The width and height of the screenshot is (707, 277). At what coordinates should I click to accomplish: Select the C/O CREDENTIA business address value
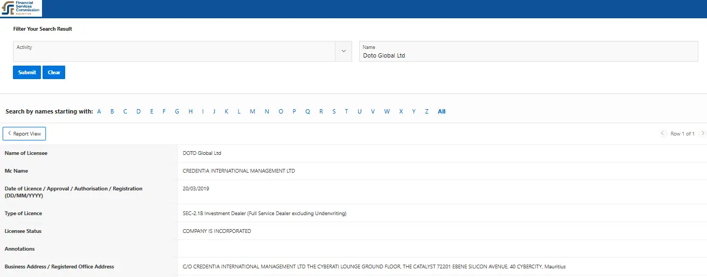point(374,267)
